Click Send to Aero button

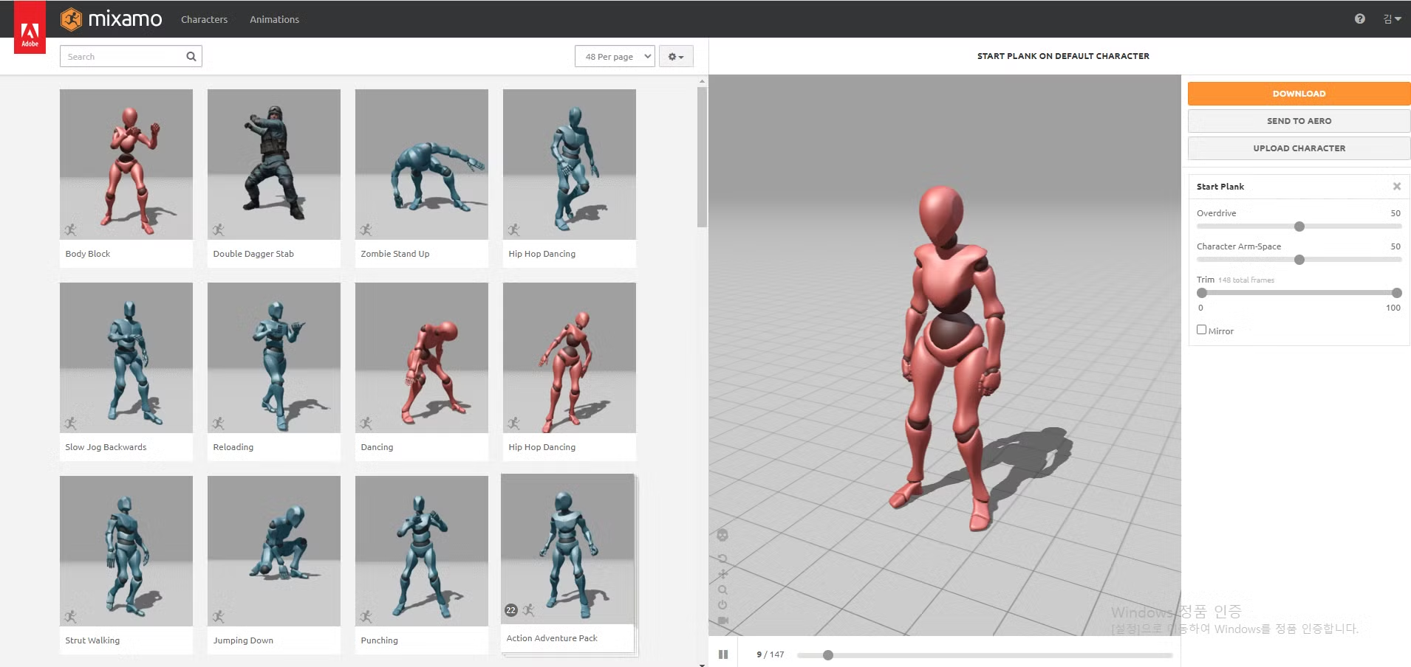[x=1299, y=121]
